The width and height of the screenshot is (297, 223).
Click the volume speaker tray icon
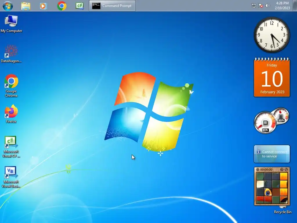268,6
